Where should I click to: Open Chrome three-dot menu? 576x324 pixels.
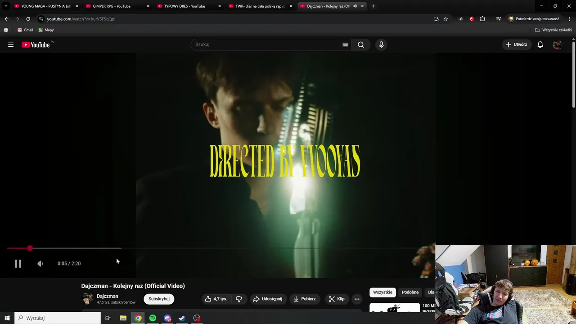570,19
